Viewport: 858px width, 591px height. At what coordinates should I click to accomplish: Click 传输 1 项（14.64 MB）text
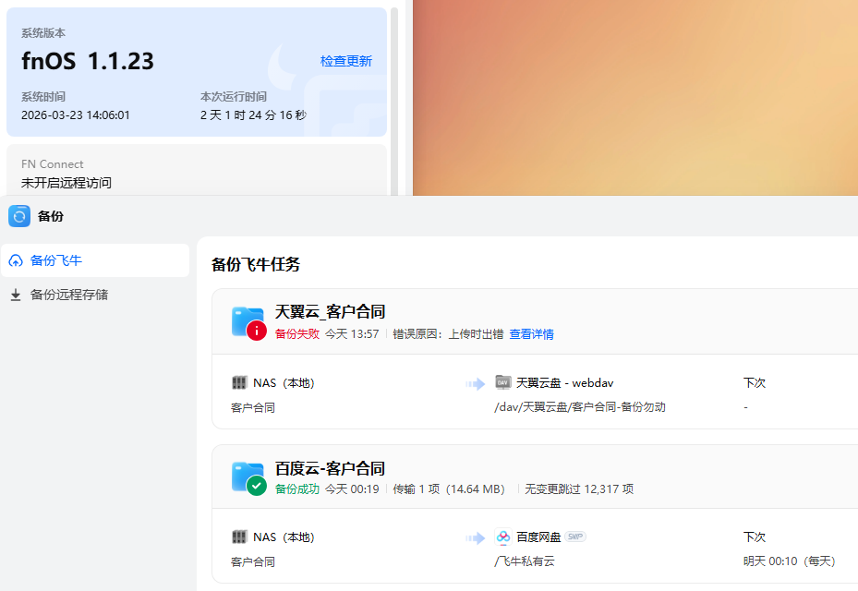[449, 488]
